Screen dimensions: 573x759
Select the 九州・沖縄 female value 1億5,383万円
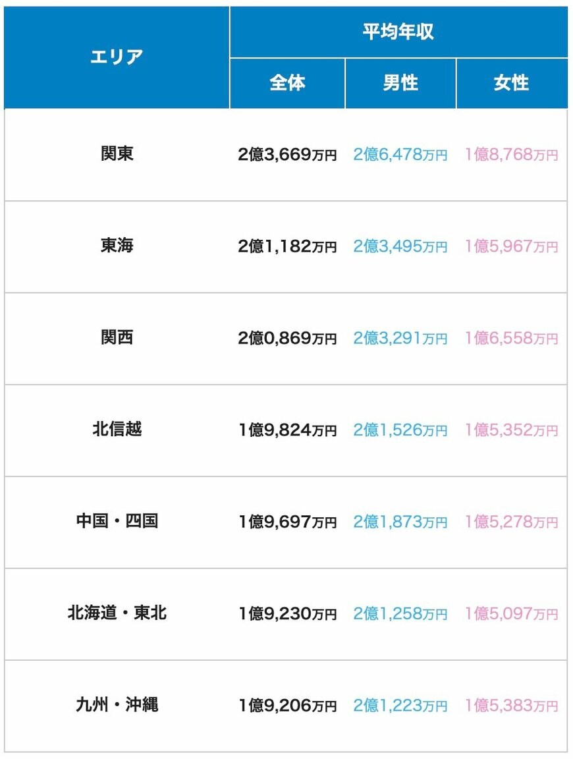coord(511,706)
